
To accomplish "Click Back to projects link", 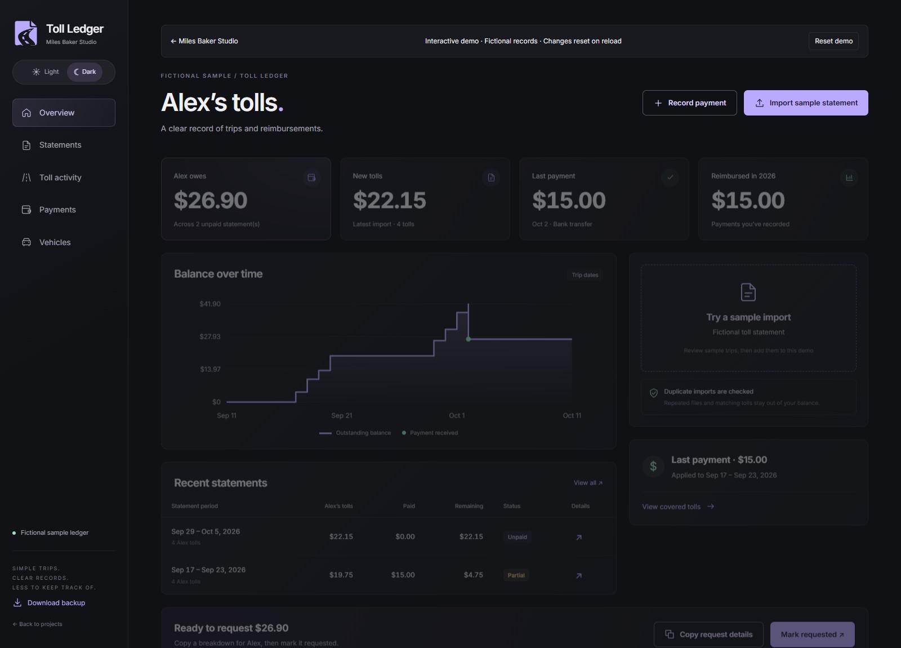I will tap(37, 624).
